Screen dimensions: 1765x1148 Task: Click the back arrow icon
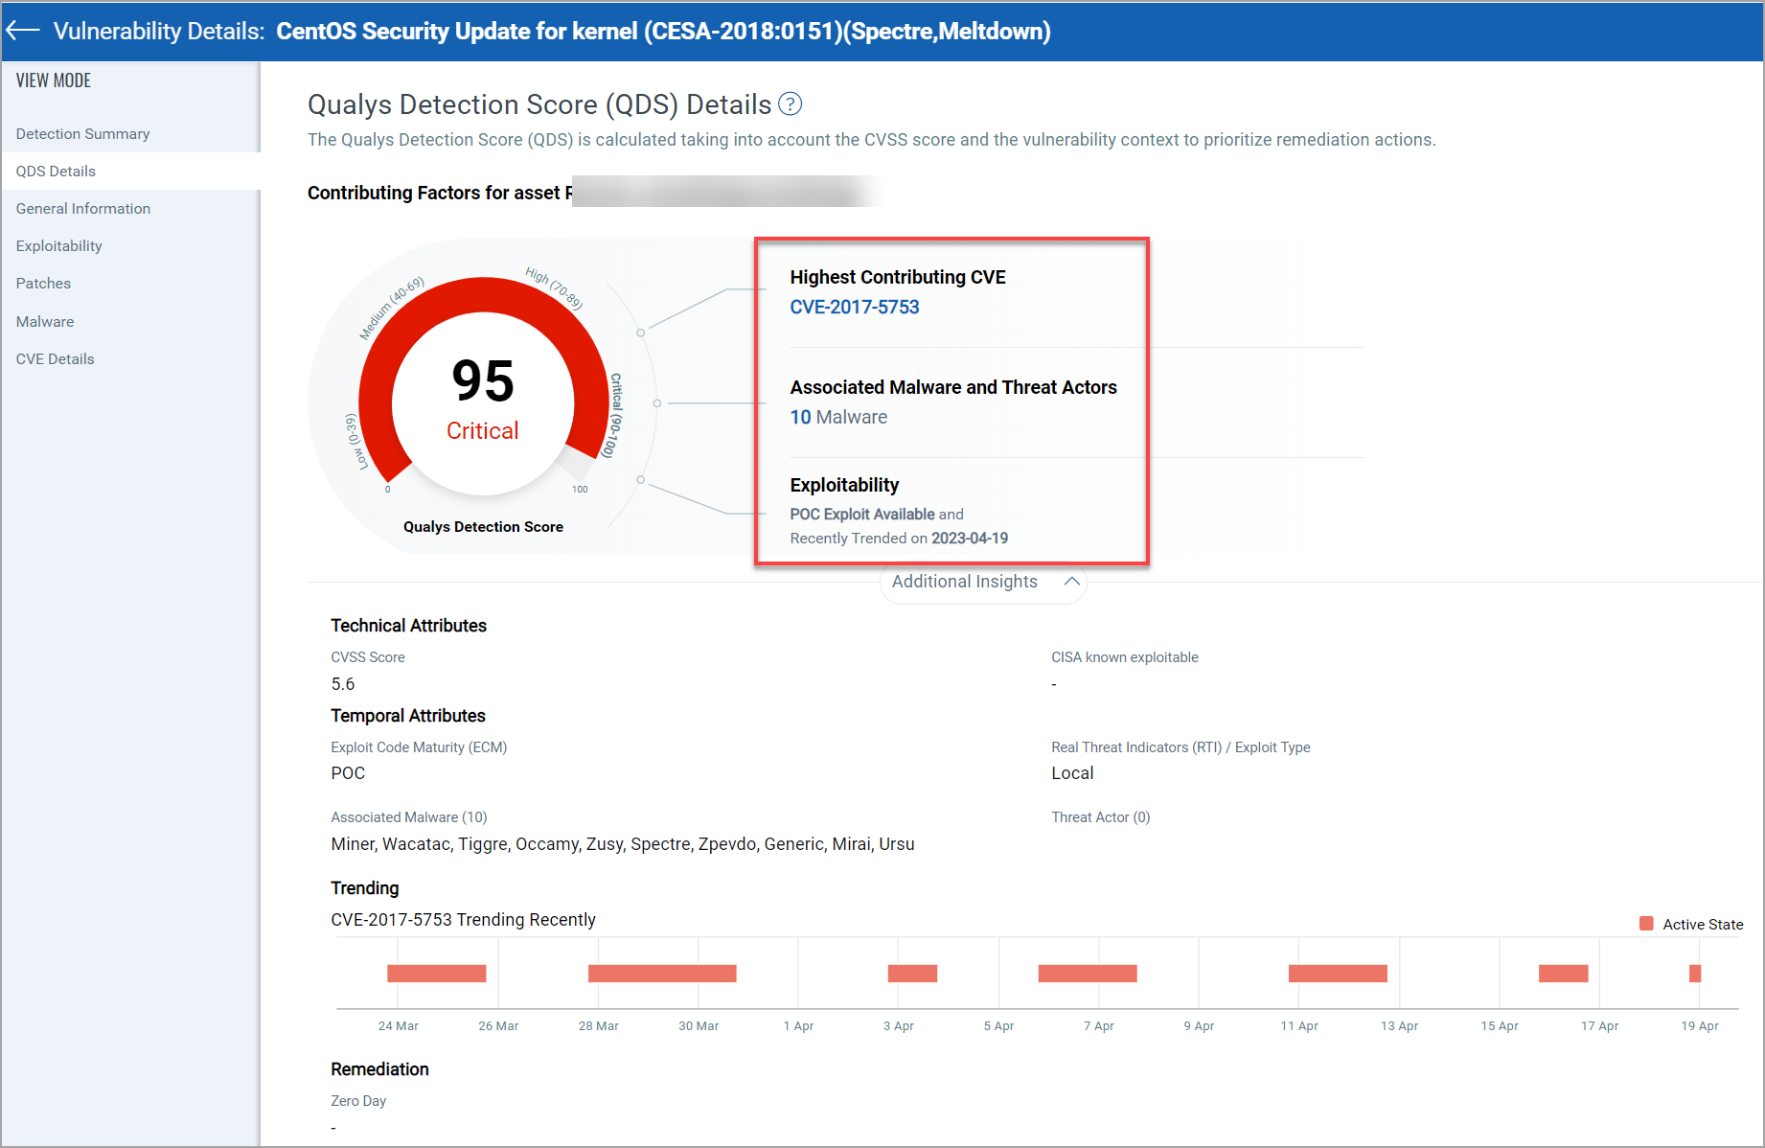click(x=23, y=31)
